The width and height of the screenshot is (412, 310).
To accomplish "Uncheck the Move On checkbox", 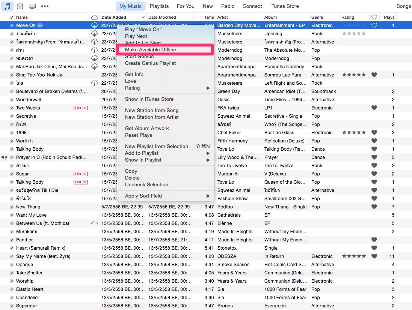I will coord(12,25).
